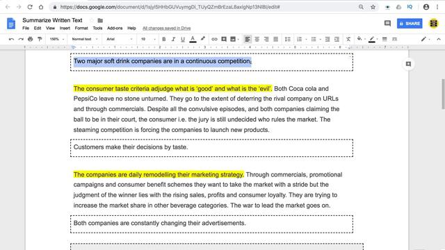Open the text color picker
The image size is (445, 250).
[x=193, y=39]
